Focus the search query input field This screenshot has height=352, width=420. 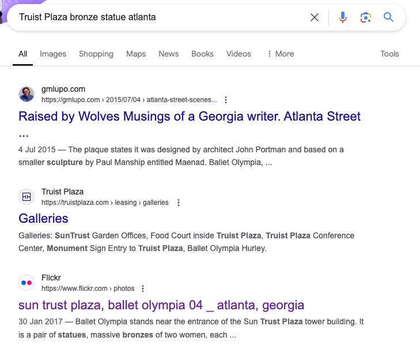(161, 17)
